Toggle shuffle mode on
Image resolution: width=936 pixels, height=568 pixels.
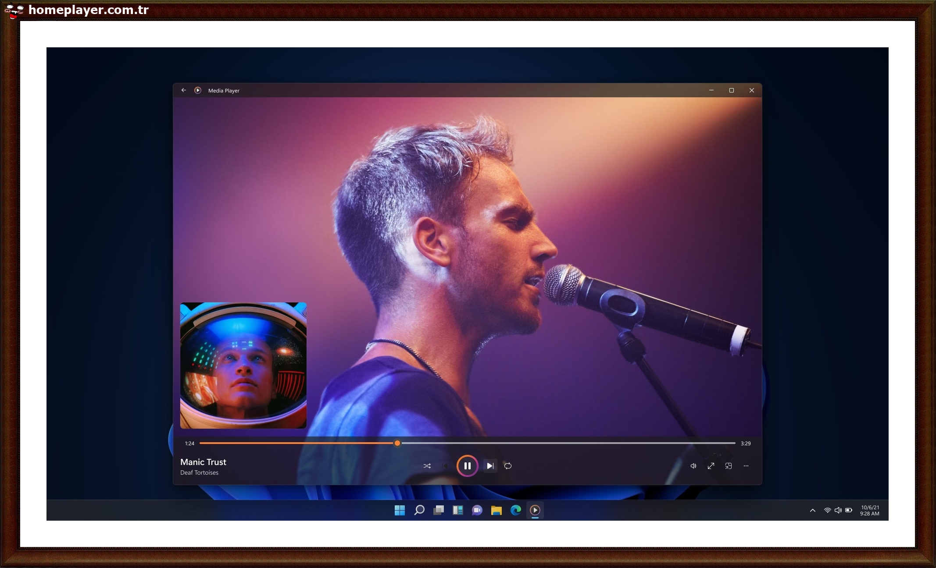click(x=427, y=466)
